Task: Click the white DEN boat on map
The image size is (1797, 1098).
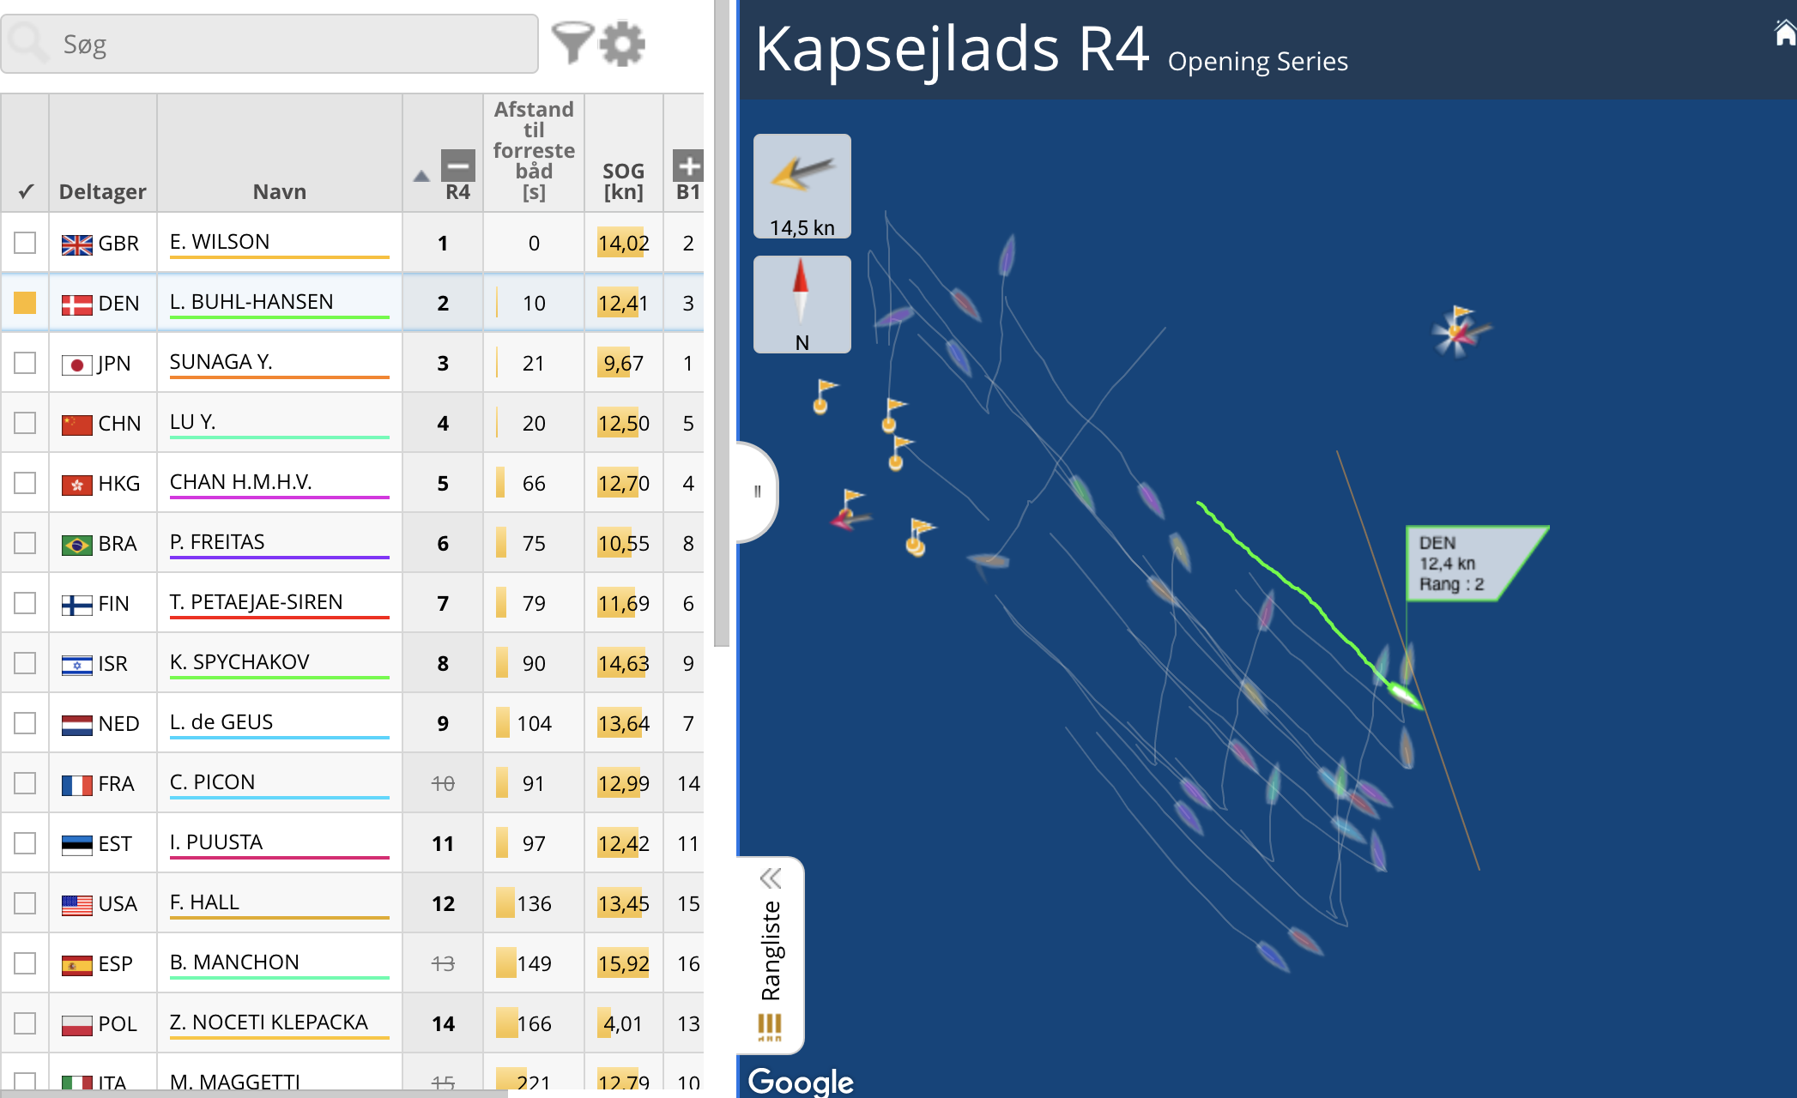Action: [1403, 694]
